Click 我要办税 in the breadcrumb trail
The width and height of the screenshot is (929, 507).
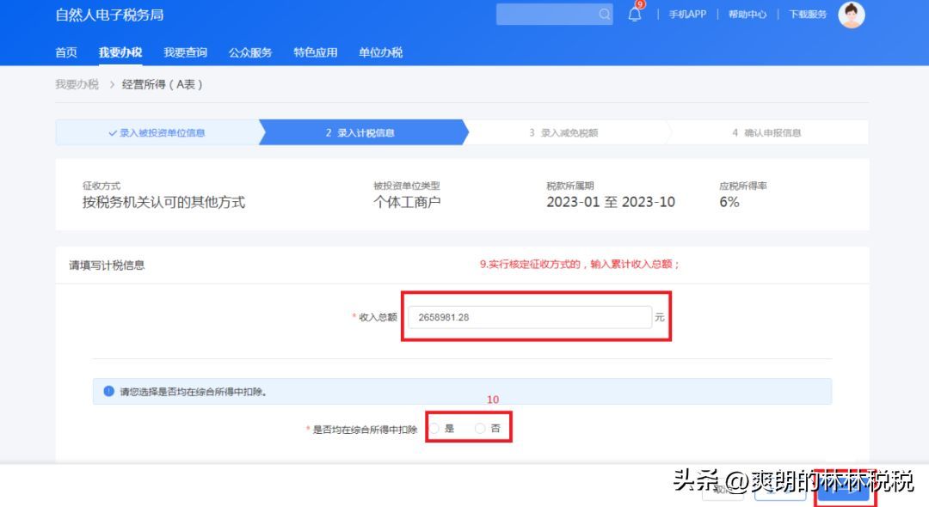(77, 84)
